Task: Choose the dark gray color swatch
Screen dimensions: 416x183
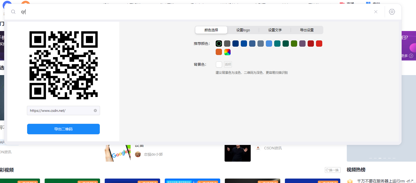Action: [227, 44]
